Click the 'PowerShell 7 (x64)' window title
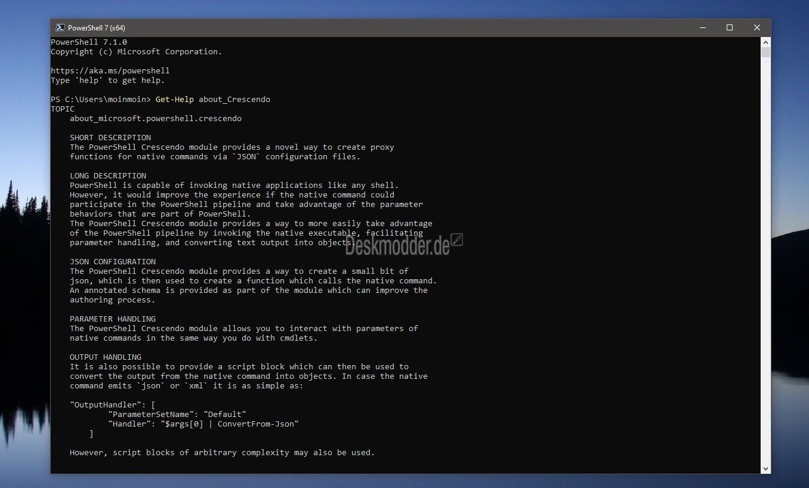Screen dimensions: 809x488 [97, 27]
